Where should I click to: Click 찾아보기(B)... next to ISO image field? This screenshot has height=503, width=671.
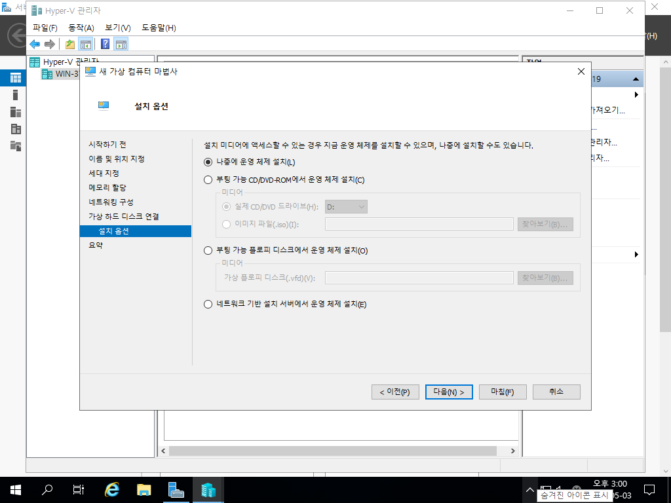[x=545, y=224]
